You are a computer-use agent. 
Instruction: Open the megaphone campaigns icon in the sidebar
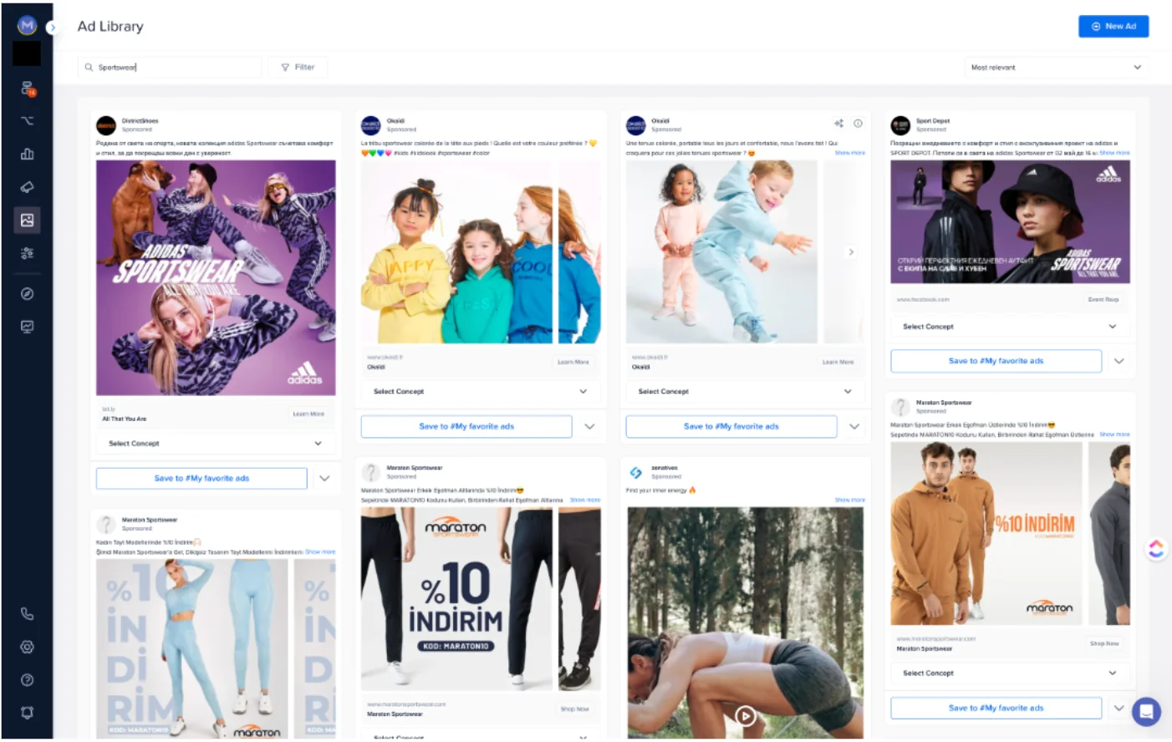pos(27,187)
